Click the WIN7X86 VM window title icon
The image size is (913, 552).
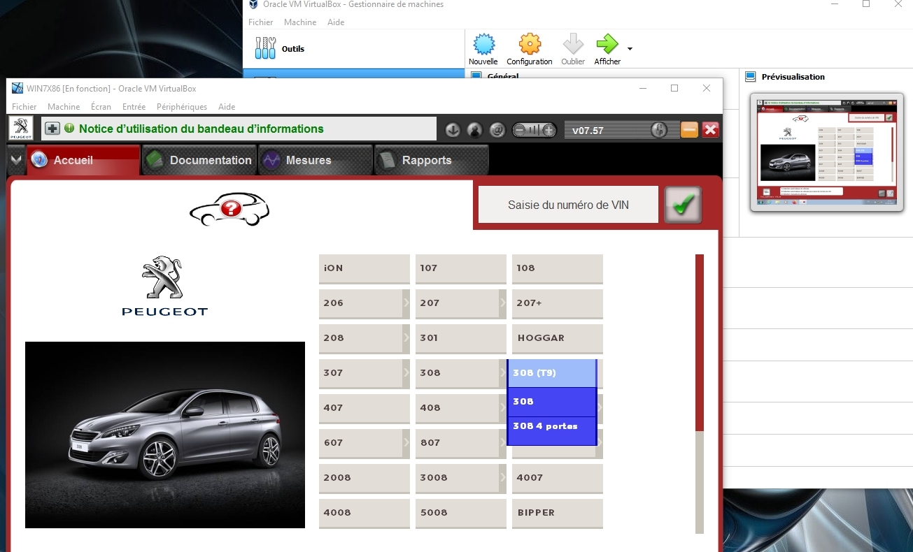[x=17, y=88]
